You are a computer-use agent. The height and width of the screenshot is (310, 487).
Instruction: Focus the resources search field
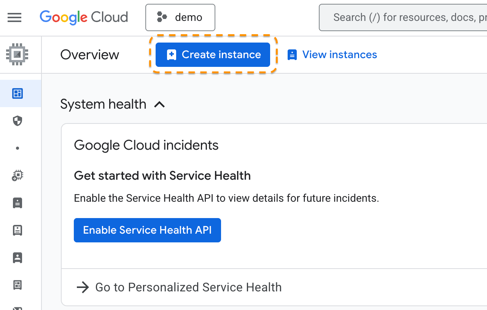[x=403, y=17]
